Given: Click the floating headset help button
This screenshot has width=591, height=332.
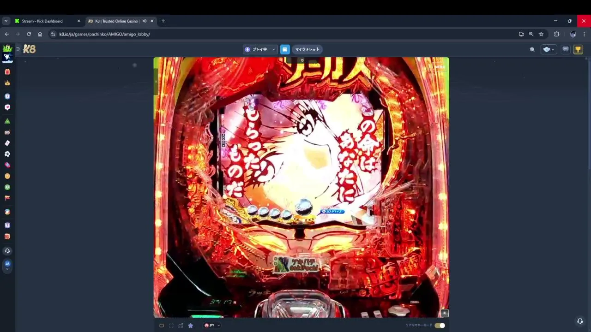Looking at the screenshot, I should (580, 321).
